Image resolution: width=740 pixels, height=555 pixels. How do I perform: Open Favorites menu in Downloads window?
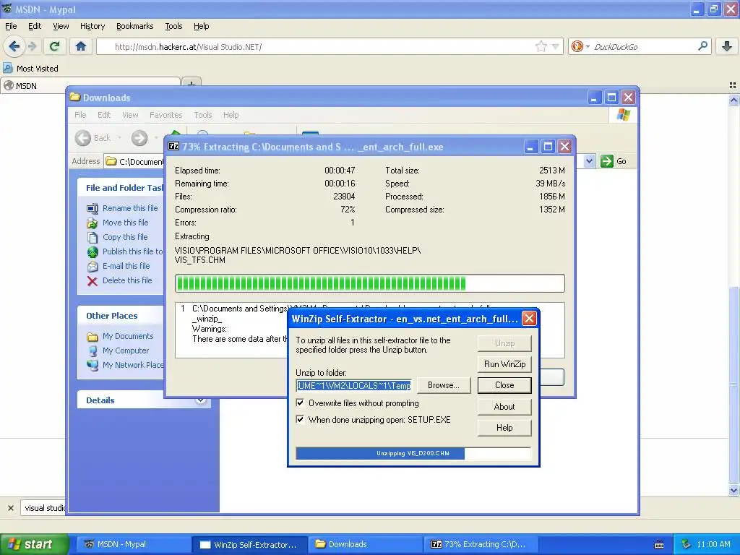165,115
